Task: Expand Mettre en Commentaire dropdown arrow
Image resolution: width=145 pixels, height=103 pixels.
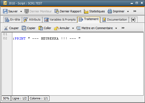Action: (116, 28)
